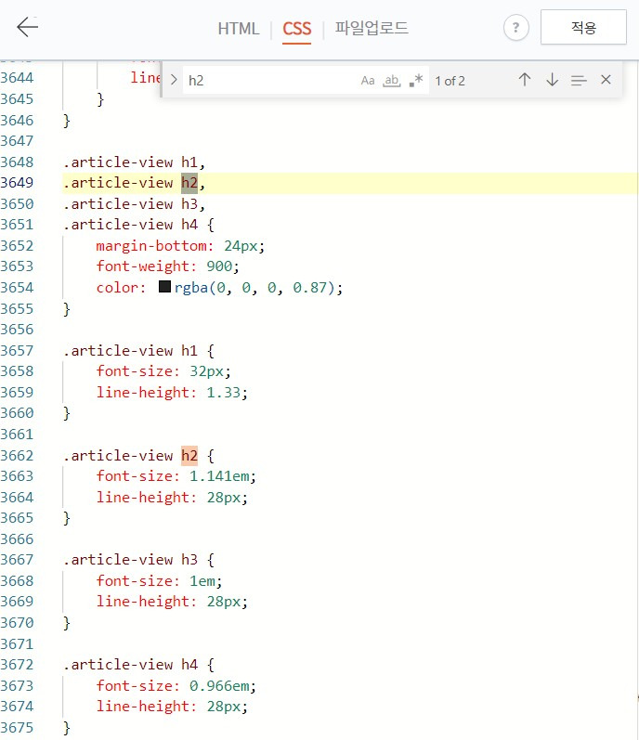Focus the find input containing h2
The width and height of the screenshot is (639, 740).
[269, 80]
